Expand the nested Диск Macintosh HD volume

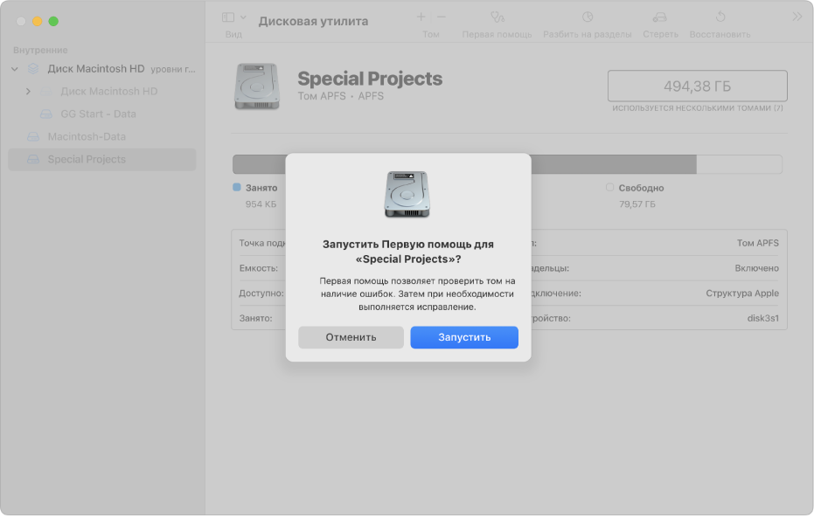pyautogui.click(x=28, y=91)
